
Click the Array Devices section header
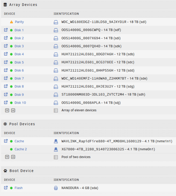pyautogui.click(x=23, y=5)
